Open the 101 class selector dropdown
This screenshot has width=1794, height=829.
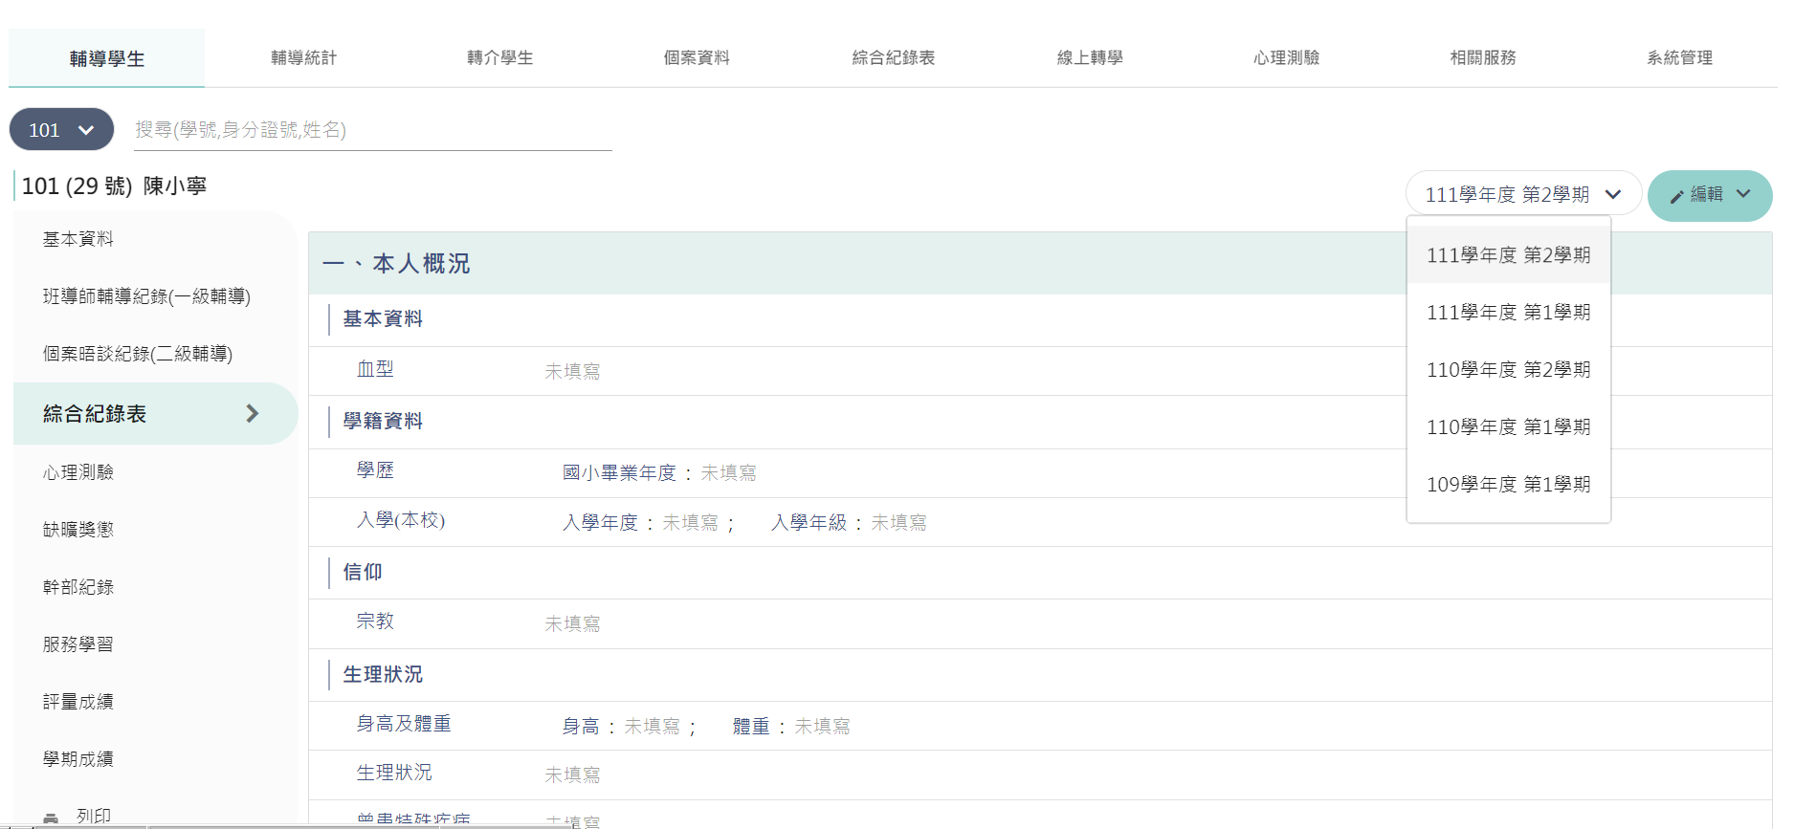click(61, 129)
